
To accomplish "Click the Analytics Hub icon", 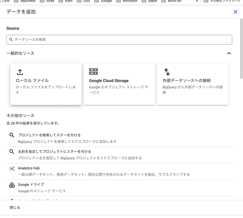I will pyautogui.click(x=12, y=169).
